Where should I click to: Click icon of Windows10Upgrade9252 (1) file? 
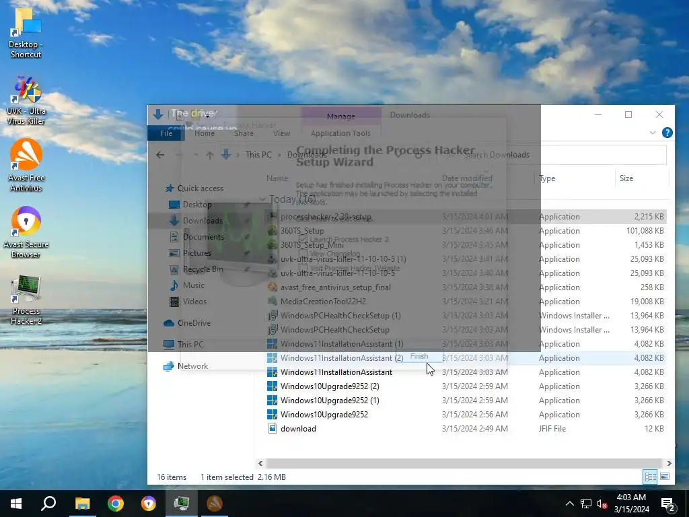(273, 400)
